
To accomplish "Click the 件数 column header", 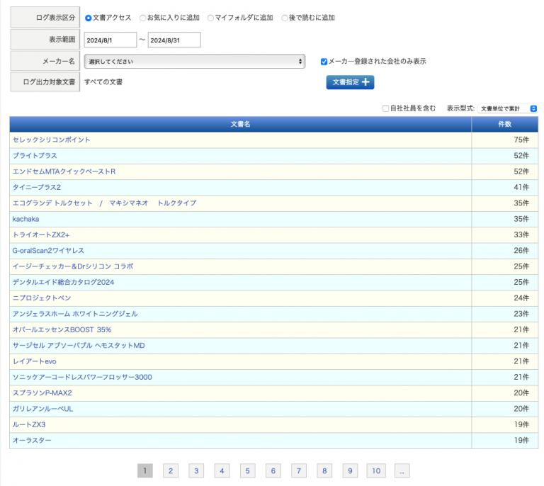I will pyautogui.click(x=505, y=124).
